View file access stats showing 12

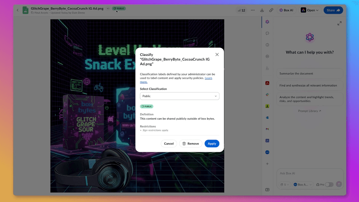coord(241,10)
